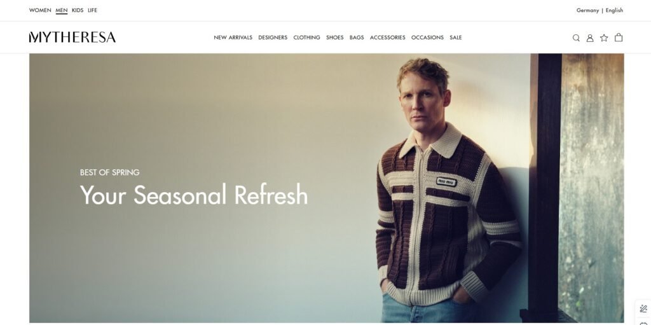Click the MYTHERESA logo
This screenshot has height=325, width=651.
pyautogui.click(x=72, y=38)
